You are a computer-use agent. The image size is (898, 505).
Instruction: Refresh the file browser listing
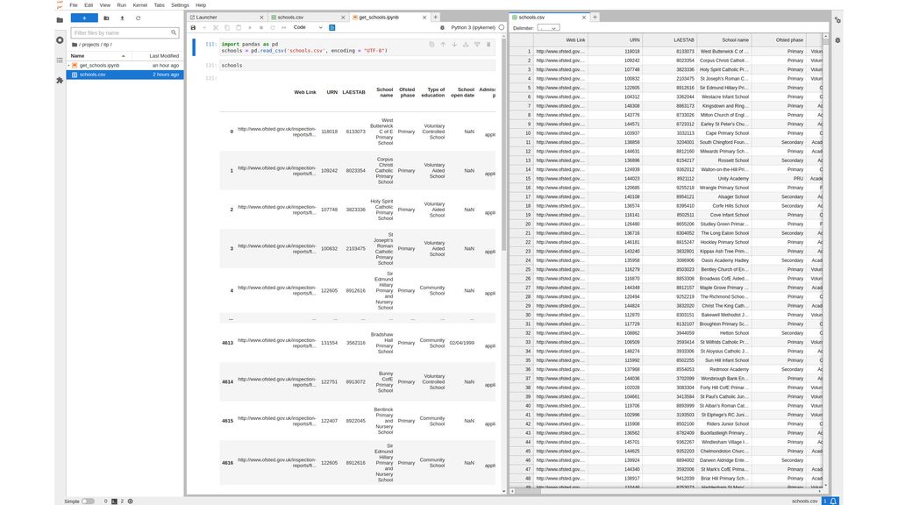click(x=138, y=18)
